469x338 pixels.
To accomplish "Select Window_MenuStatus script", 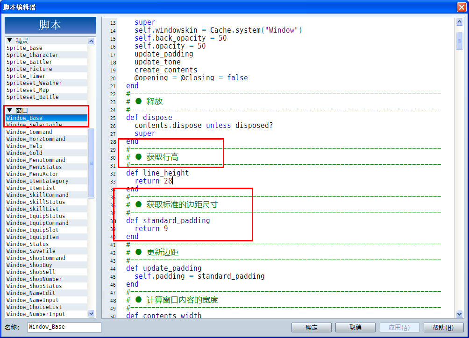I will [47, 167].
